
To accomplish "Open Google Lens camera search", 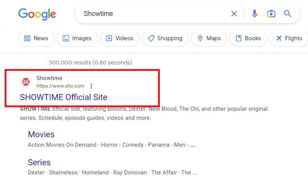I will [271, 14].
